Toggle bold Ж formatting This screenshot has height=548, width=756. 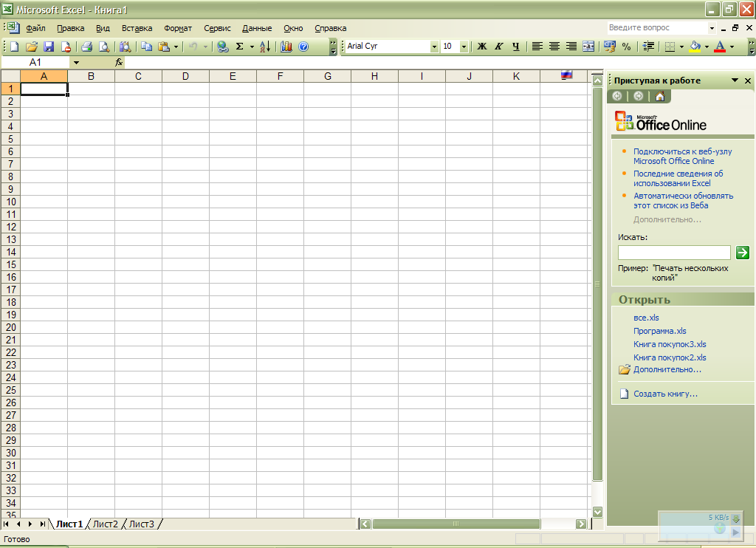coord(481,47)
